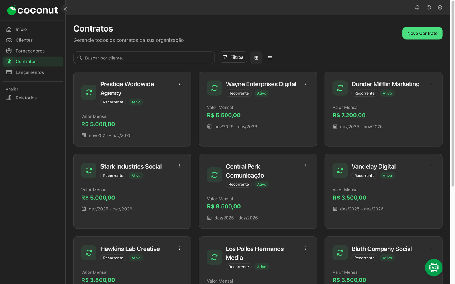This screenshot has width=455, height=284.
Task: Click calendar icon on Prestige Worldwide card
Action: pos(84,135)
